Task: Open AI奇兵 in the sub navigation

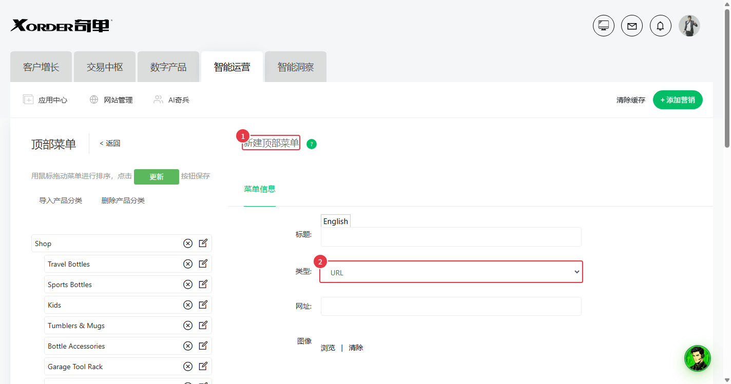Action: 171,100
